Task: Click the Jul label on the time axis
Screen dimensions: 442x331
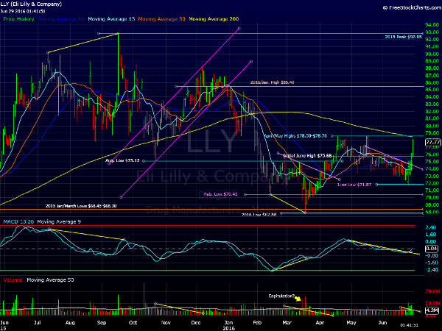Action: click(x=38, y=323)
